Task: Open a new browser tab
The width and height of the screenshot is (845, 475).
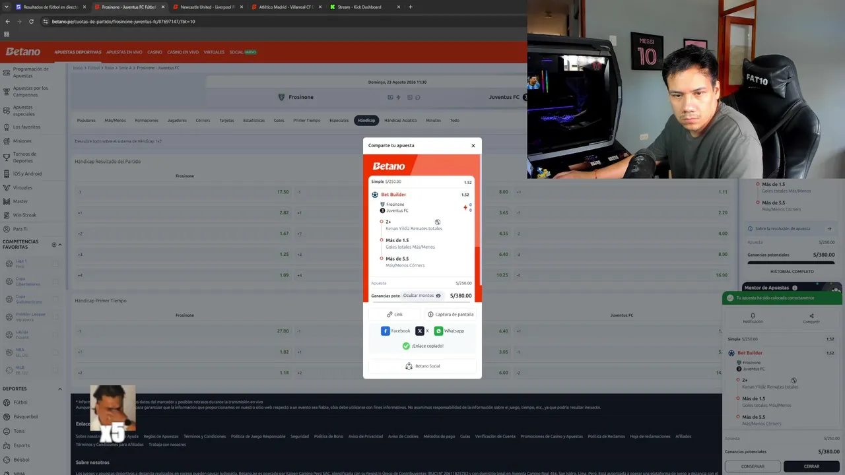Action: [x=411, y=7]
